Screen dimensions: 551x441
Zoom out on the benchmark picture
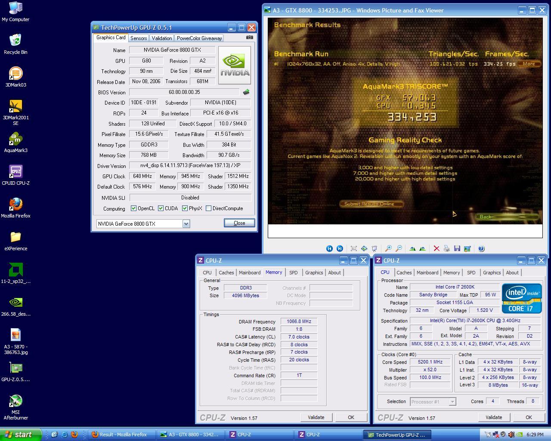click(x=399, y=248)
